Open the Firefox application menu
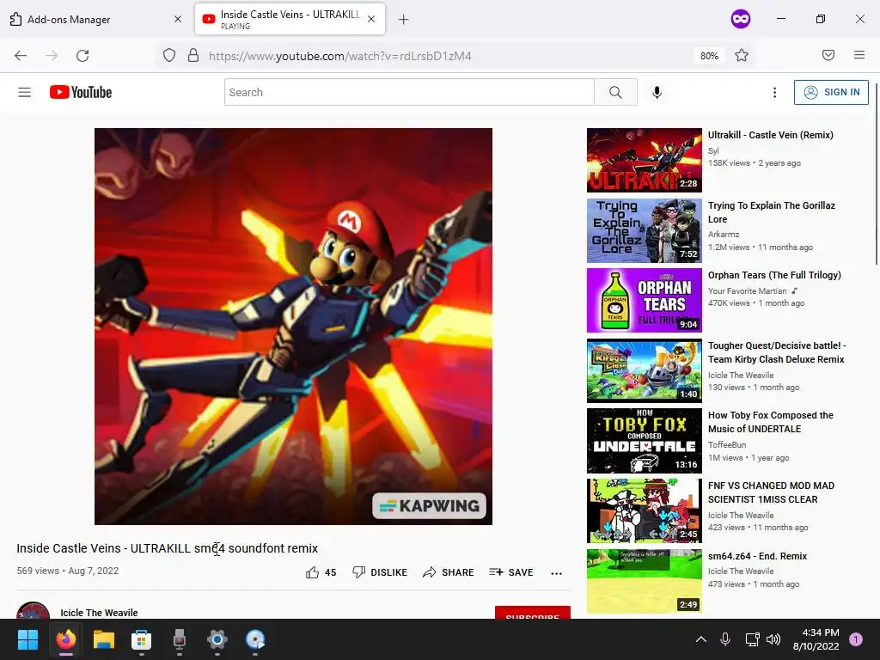880x660 pixels. [x=859, y=55]
